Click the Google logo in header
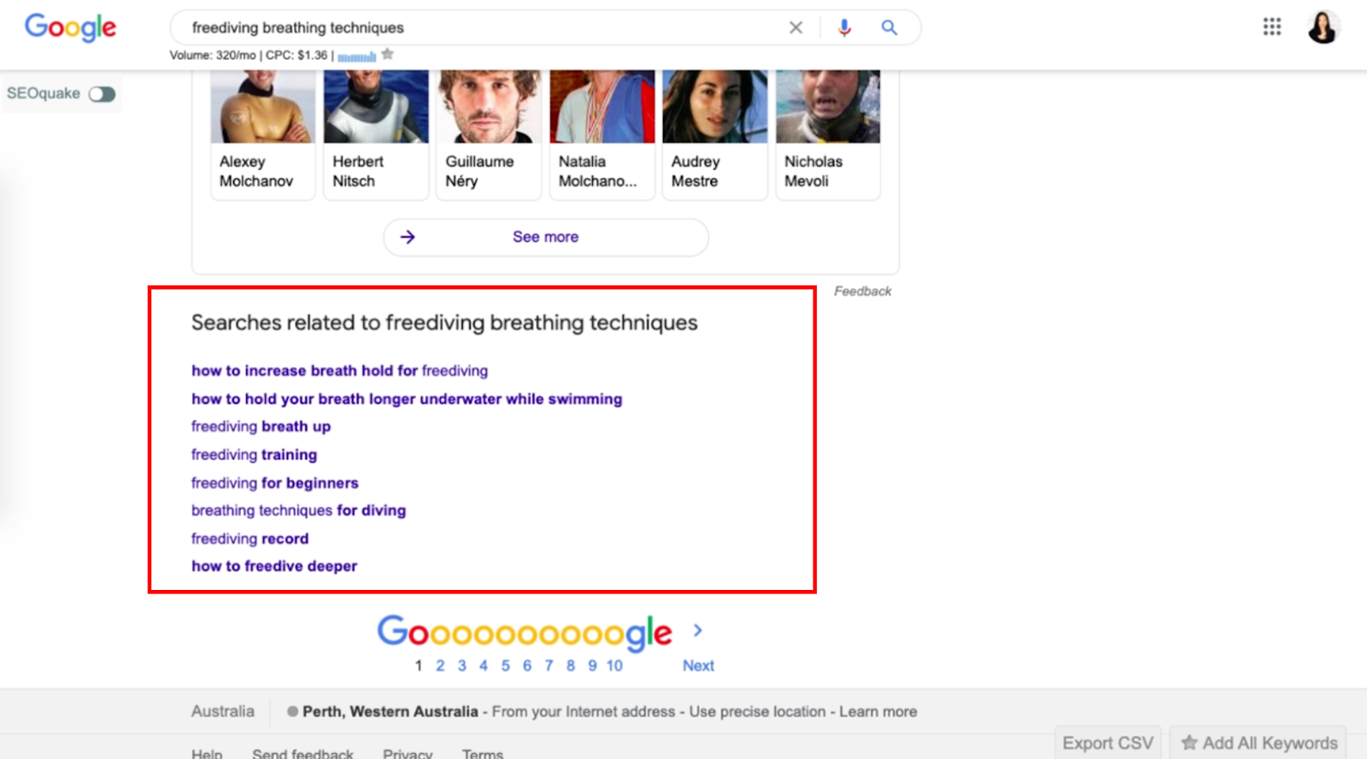 tap(70, 27)
